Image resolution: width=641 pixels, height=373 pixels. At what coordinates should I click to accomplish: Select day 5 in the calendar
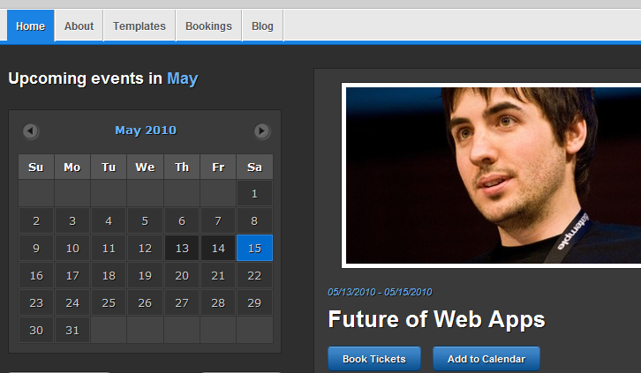pyautogui.click(x=145, y=220)
